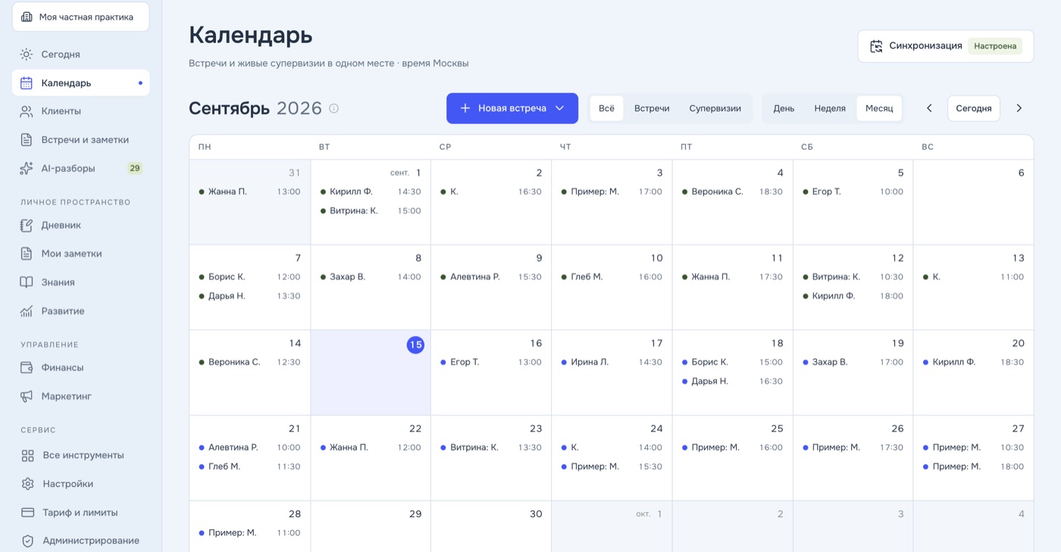1061x552 pixels.
Task: Click the Все инструменты grid icon
Action: tap(28, 455)
